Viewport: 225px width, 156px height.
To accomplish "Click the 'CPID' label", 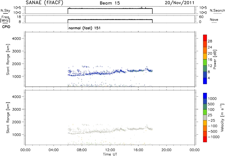I will tap(6, 27).
